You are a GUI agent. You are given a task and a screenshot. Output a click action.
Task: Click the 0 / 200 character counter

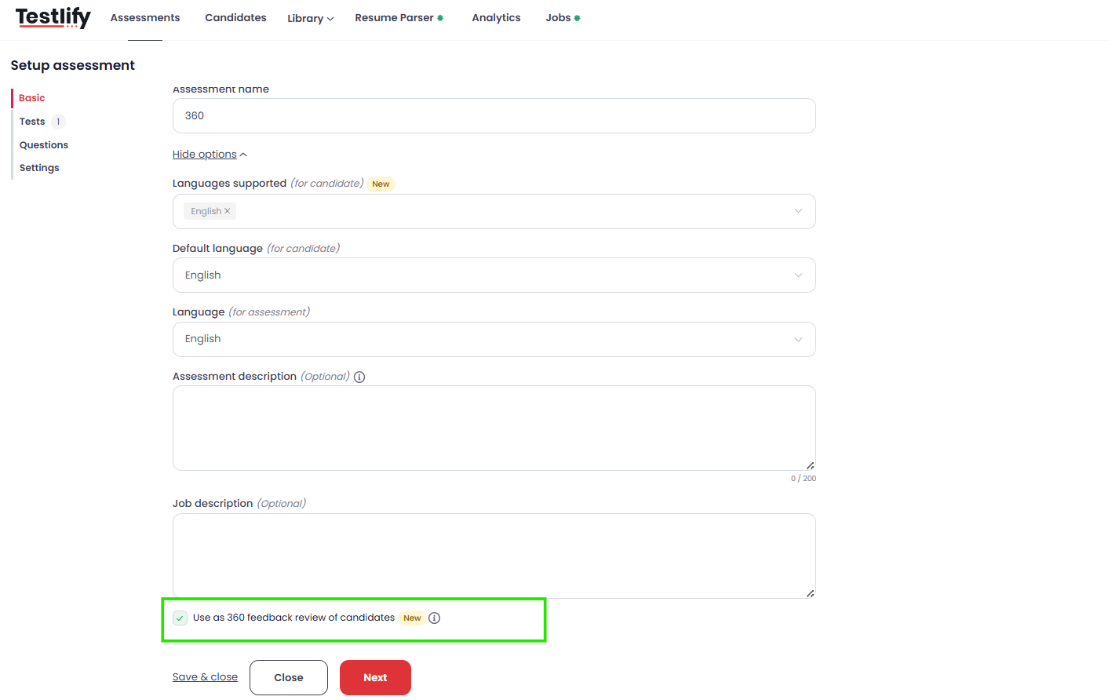pos(804,479)
